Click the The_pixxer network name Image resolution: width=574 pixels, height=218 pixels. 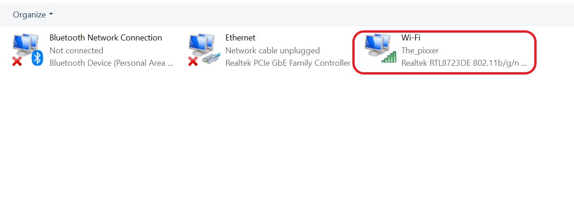point(420,51)
